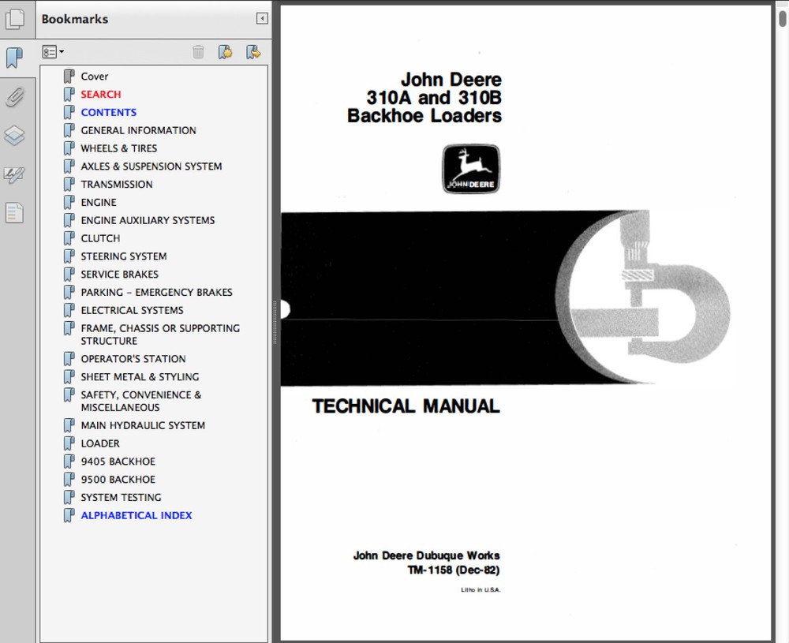Click the bookmark icon beside WHEELS & TIRES

(x=69, y=148)
